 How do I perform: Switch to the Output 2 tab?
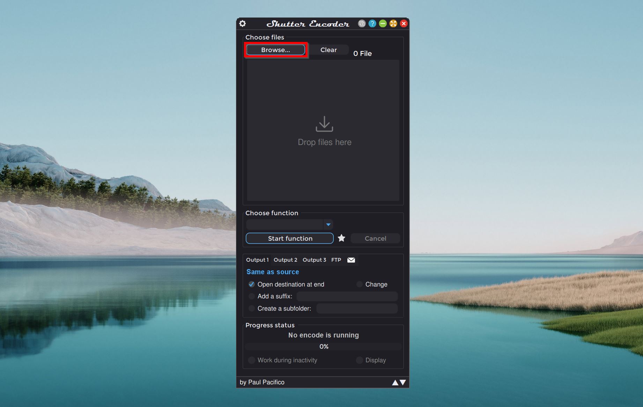click(x=285, y=260)
